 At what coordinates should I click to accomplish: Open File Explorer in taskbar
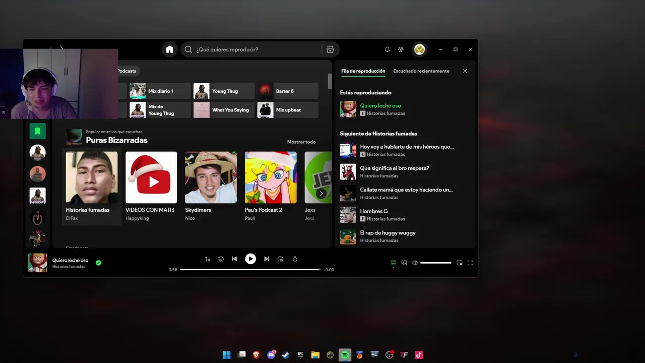pos(315,355)
